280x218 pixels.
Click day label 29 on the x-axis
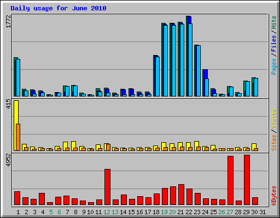(x=246, y=212)
